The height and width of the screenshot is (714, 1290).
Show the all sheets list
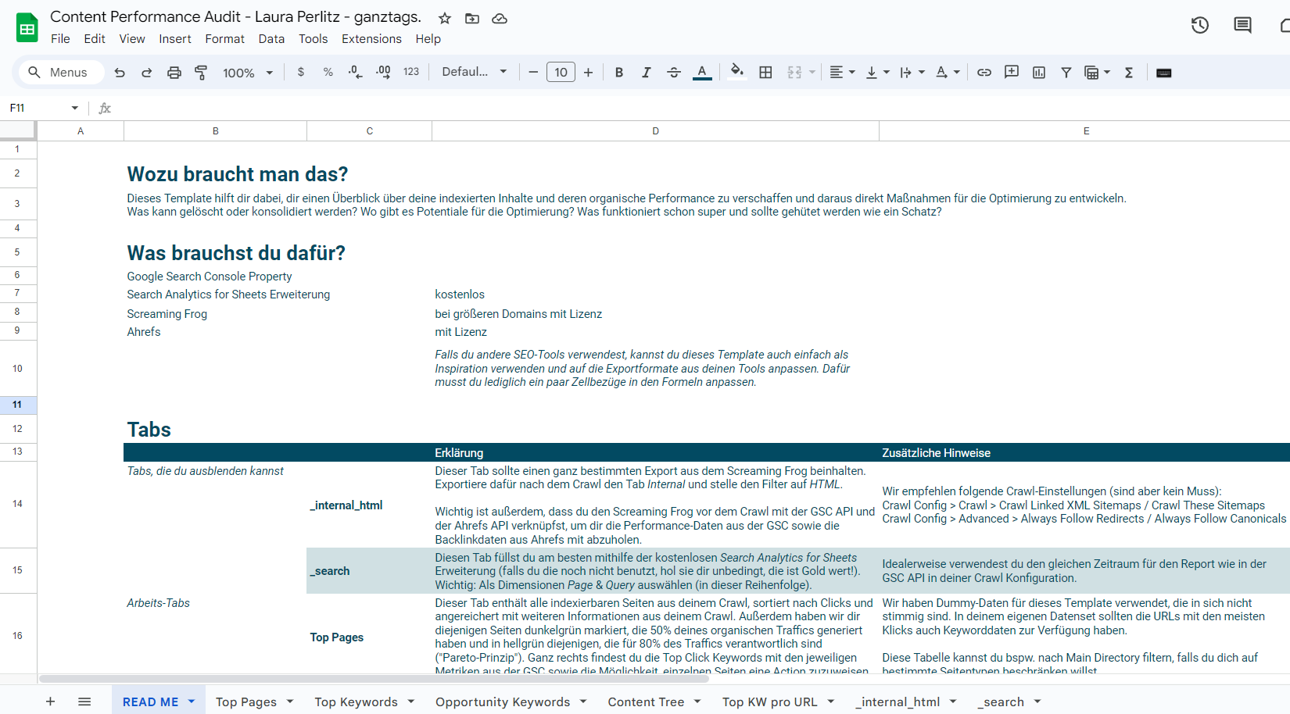pos(84,702)
